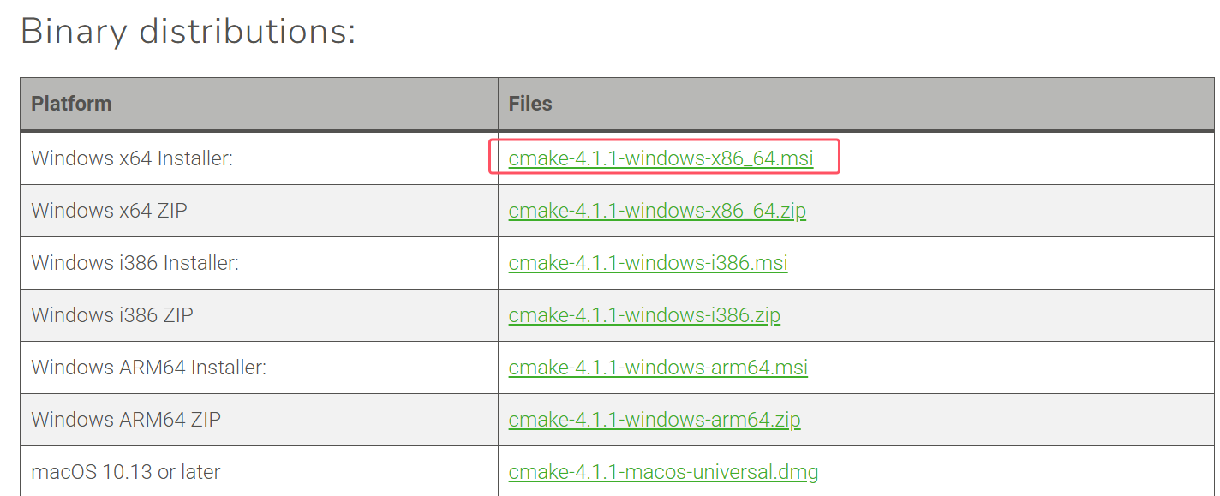Select the 'Windows x64 ZIP' platform cell
This screenshot has width=1220, height=496.
109,211
